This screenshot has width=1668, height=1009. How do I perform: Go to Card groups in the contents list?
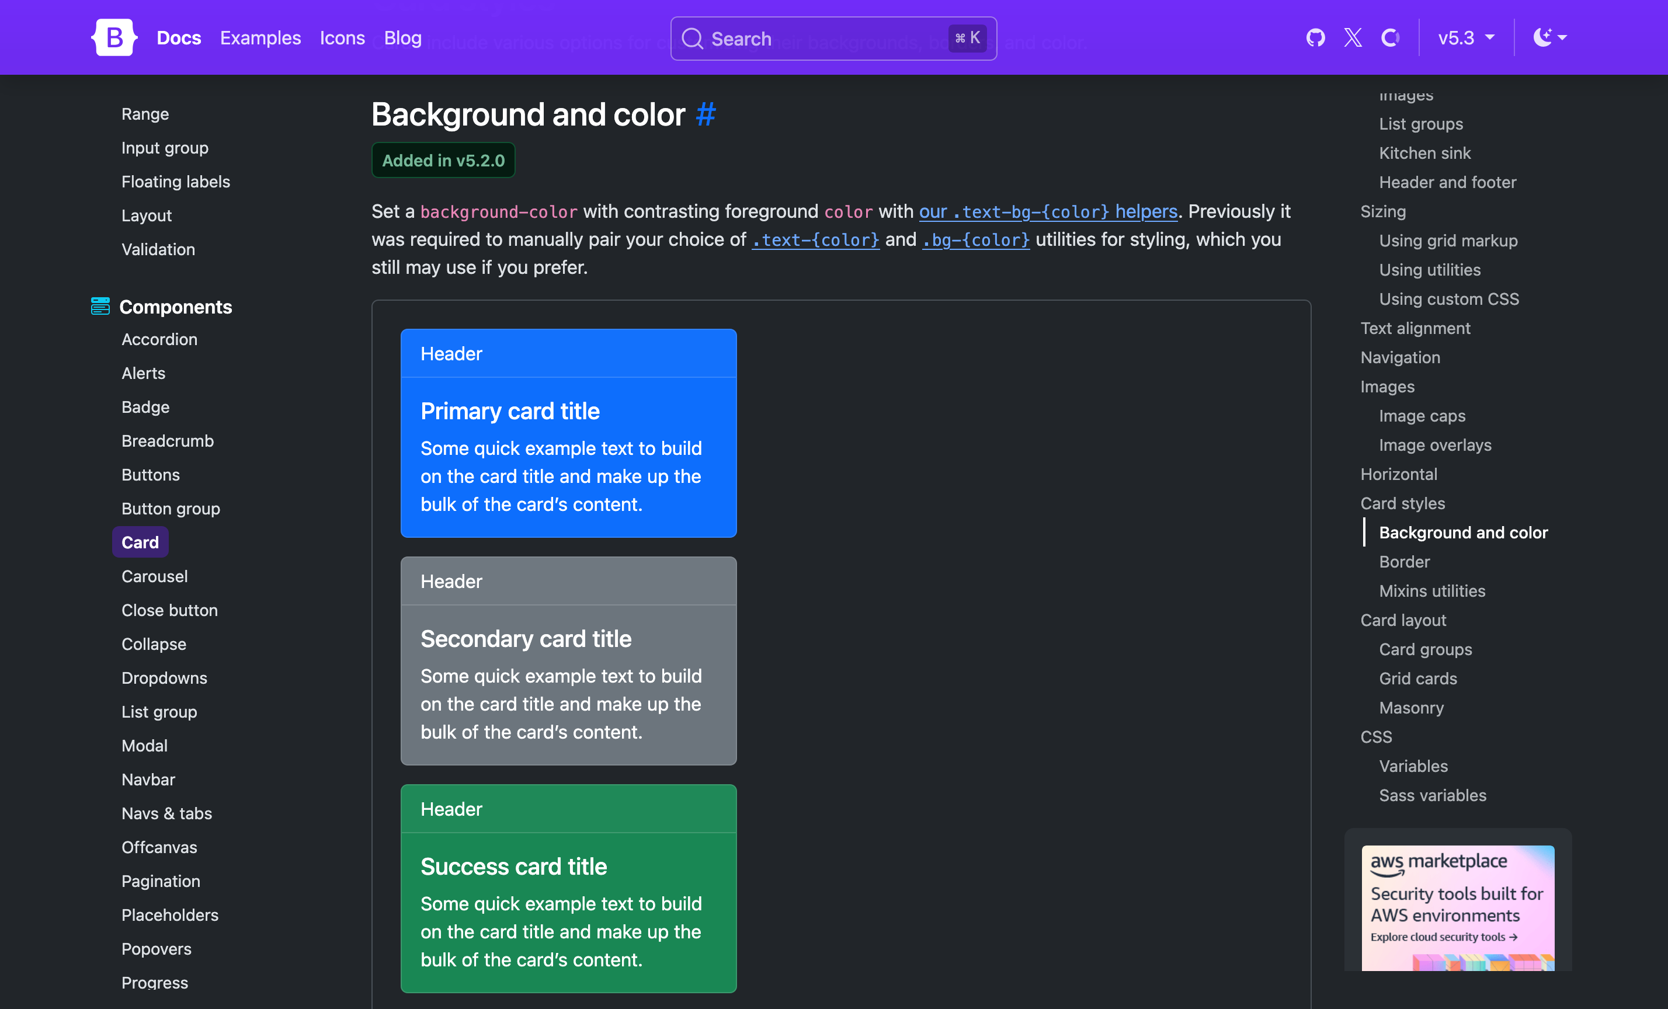(1425, 649)
